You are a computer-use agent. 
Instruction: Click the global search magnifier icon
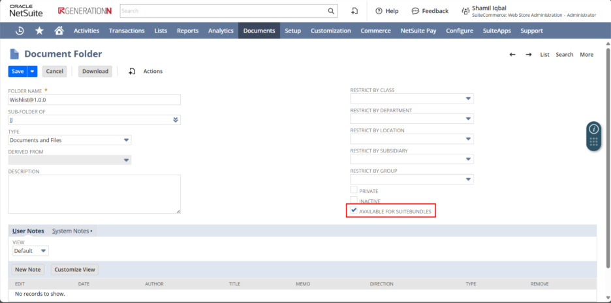(330, 11)
